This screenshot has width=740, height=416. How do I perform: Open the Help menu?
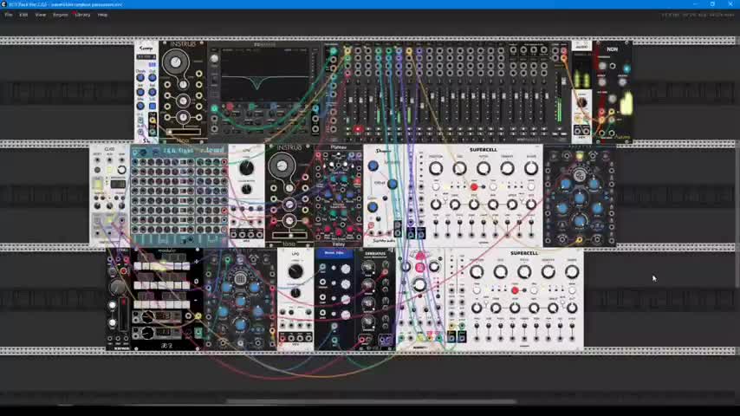pos(102,15)
